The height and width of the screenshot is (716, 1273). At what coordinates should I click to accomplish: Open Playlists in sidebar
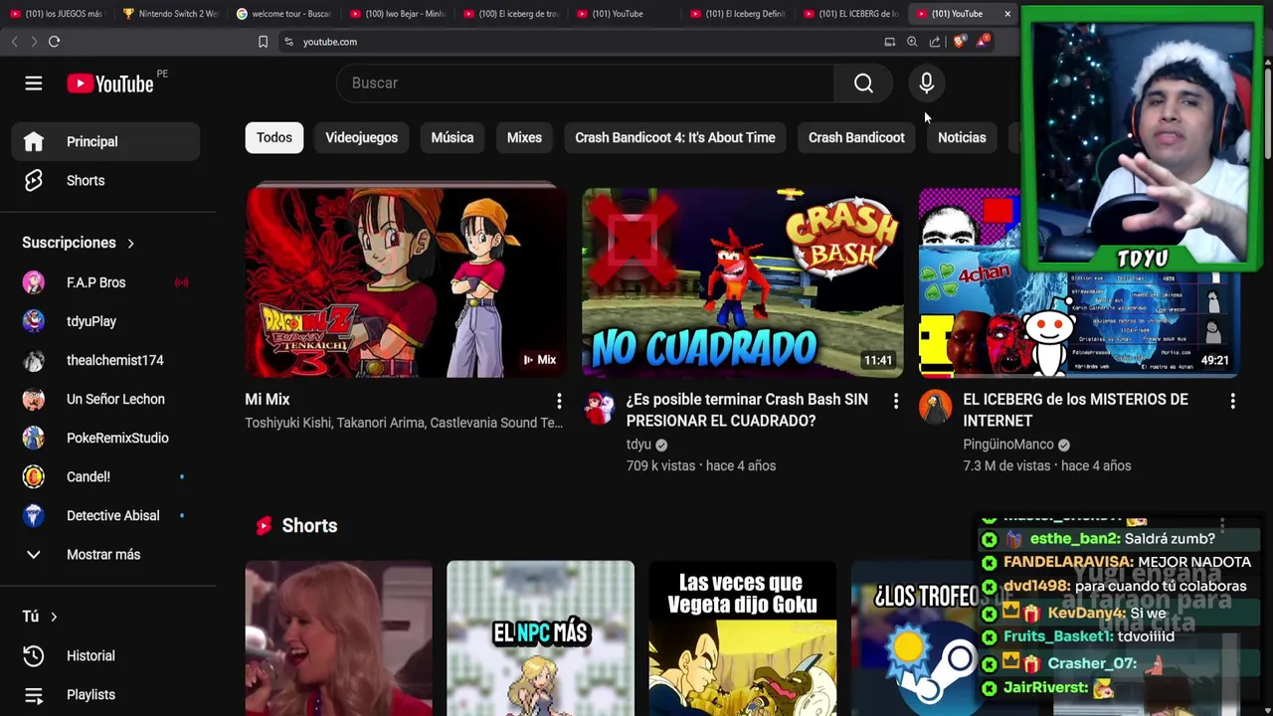click(105, 694)
